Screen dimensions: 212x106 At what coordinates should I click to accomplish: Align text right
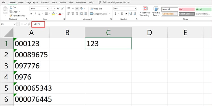tap(77, 14)
